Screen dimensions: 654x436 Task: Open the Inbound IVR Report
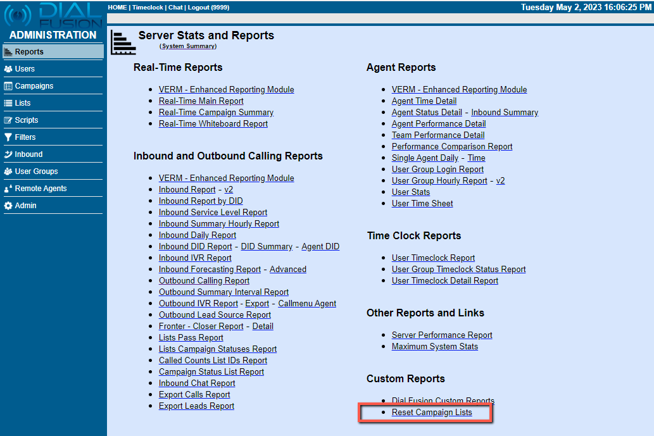pos(195,258)
